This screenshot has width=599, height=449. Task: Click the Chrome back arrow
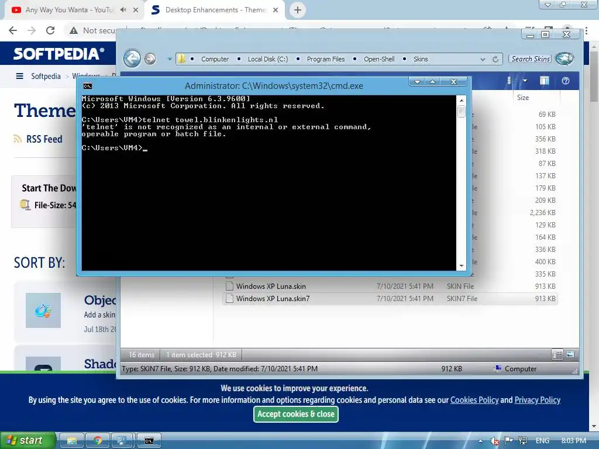click(x=13, y=30)
